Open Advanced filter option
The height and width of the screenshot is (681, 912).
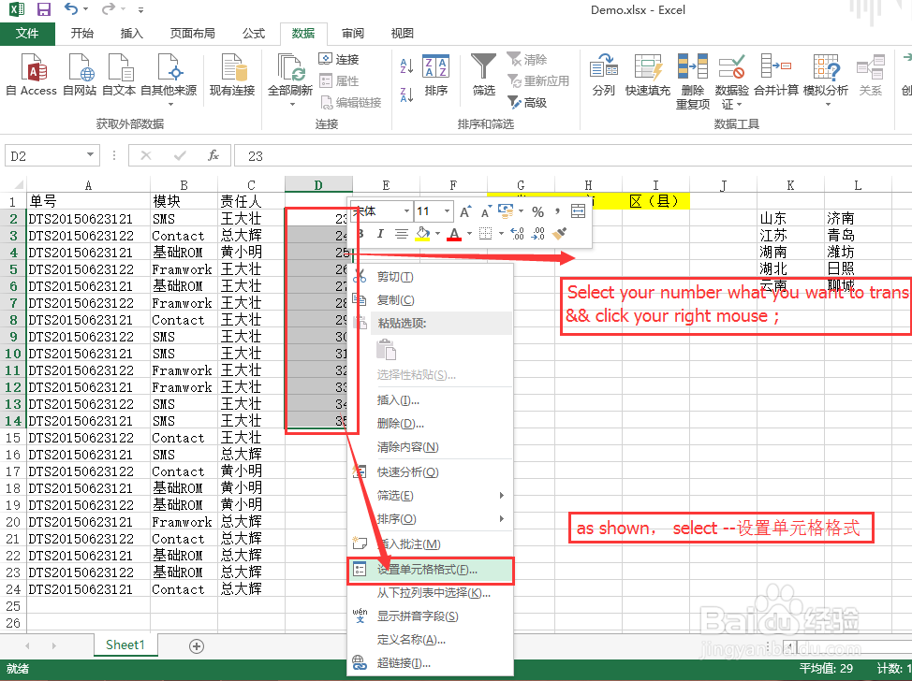pos(527,102)
